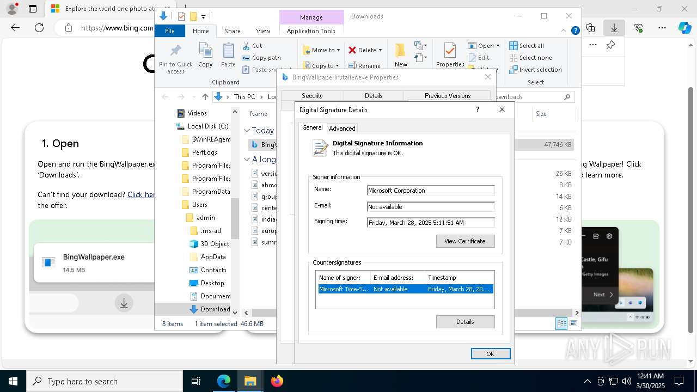Switch to the View ribbon tab
This screenshot has width=697, height=392.
click(263, 31)
